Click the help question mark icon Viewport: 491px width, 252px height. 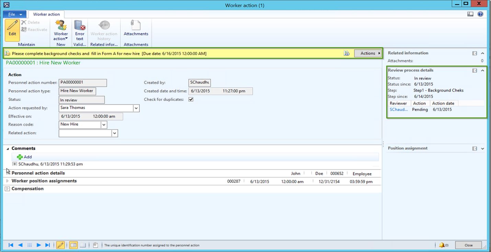[x=480, y=14]
